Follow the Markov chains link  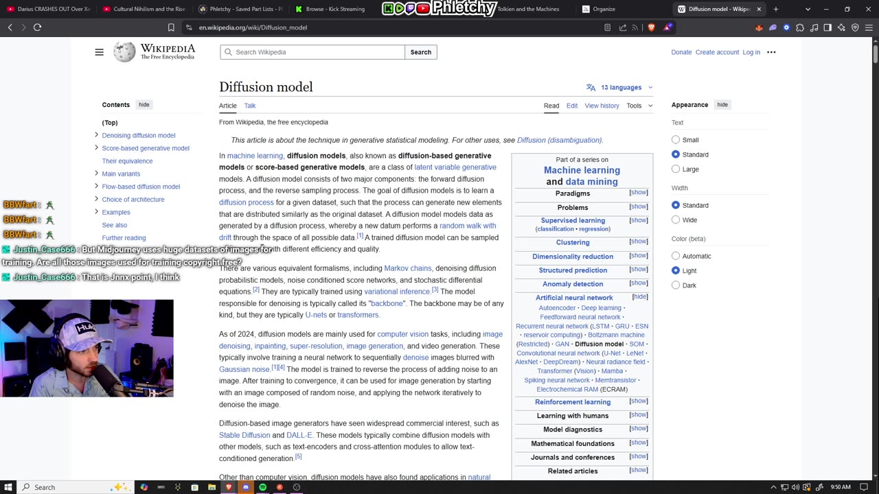(x=407, y=268)
